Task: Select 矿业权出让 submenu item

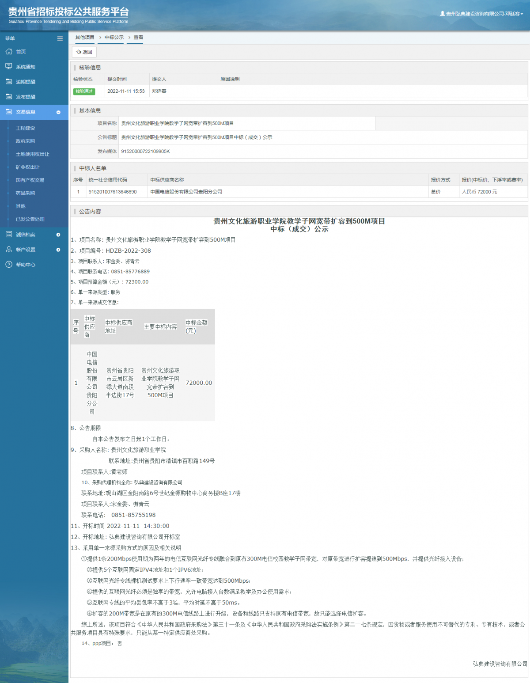Action: [28, 167]
